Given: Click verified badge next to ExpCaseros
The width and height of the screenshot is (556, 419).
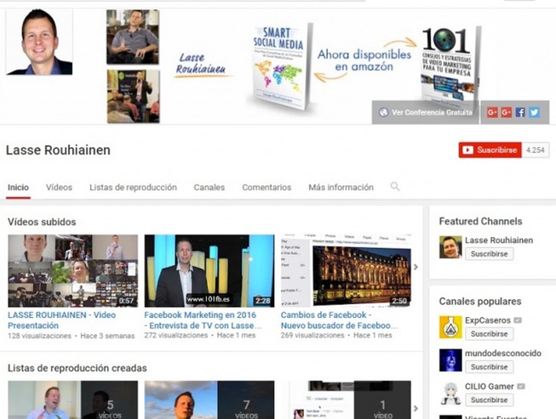Looking at the screenshot, I should point(518,320).
